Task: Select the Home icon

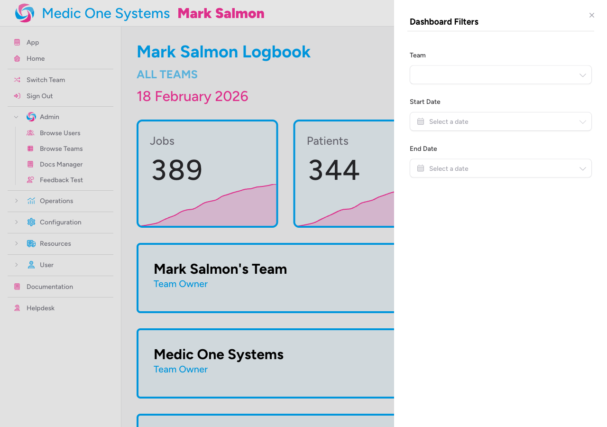Action: 17,58
